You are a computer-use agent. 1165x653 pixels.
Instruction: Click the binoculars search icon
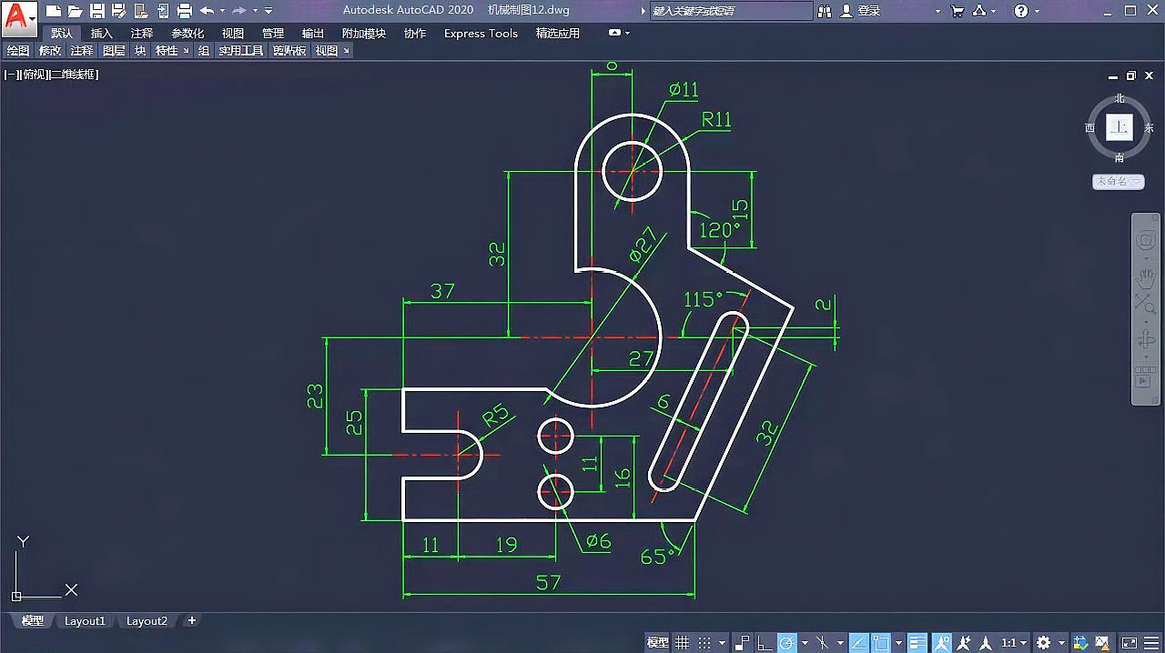[x=825, y=11]
